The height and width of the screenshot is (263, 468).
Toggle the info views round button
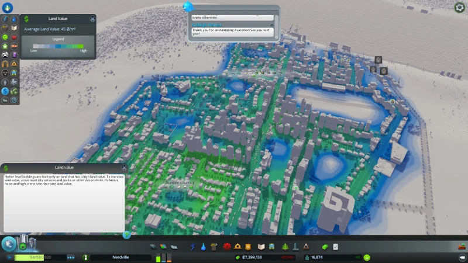click(7, 8)
